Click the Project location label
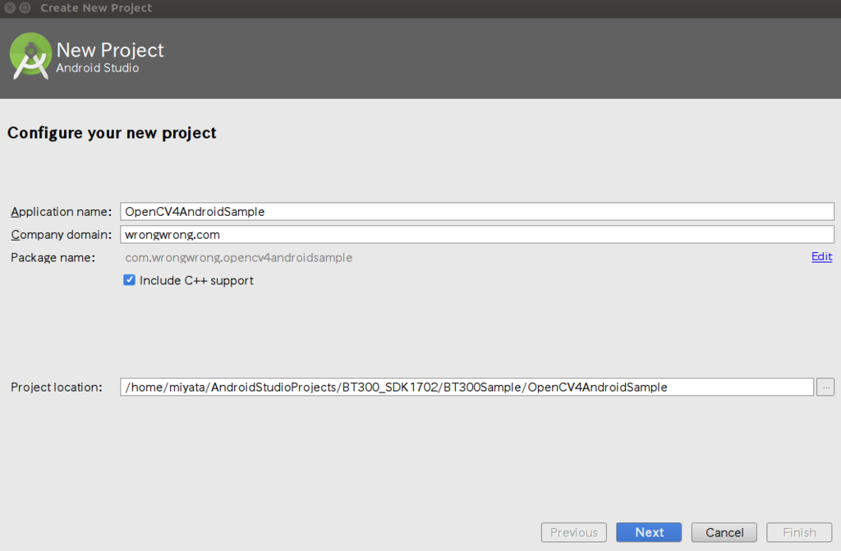Viewport: 841px width, 551px height. coord(57,387)
